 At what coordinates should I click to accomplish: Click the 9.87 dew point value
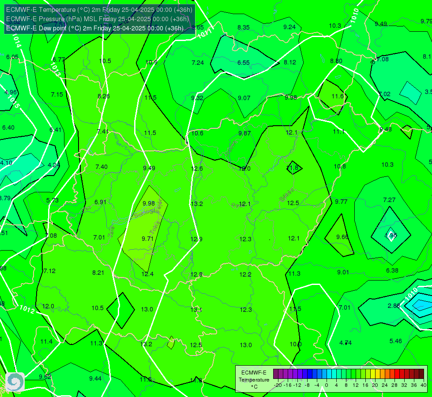(x=244, y=133)
